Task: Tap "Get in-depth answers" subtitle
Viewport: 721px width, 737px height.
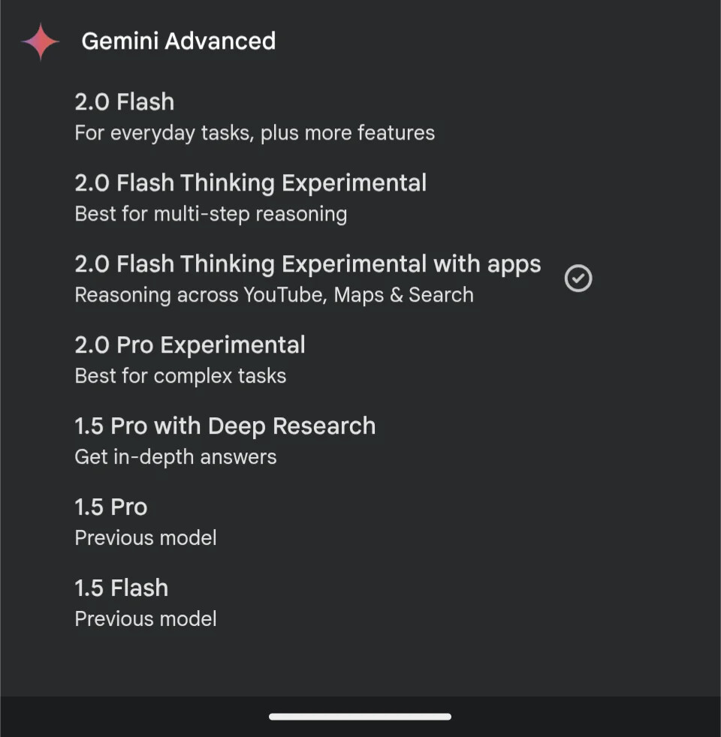Action: (x=175, y=458)
